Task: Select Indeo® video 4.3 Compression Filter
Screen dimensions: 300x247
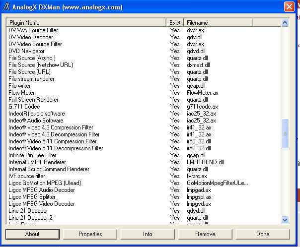Action: [144, 127]
